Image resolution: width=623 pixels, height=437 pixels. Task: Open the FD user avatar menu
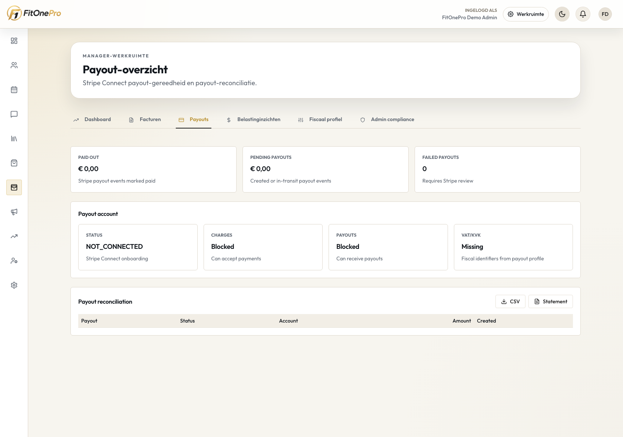tap(605, 14)
